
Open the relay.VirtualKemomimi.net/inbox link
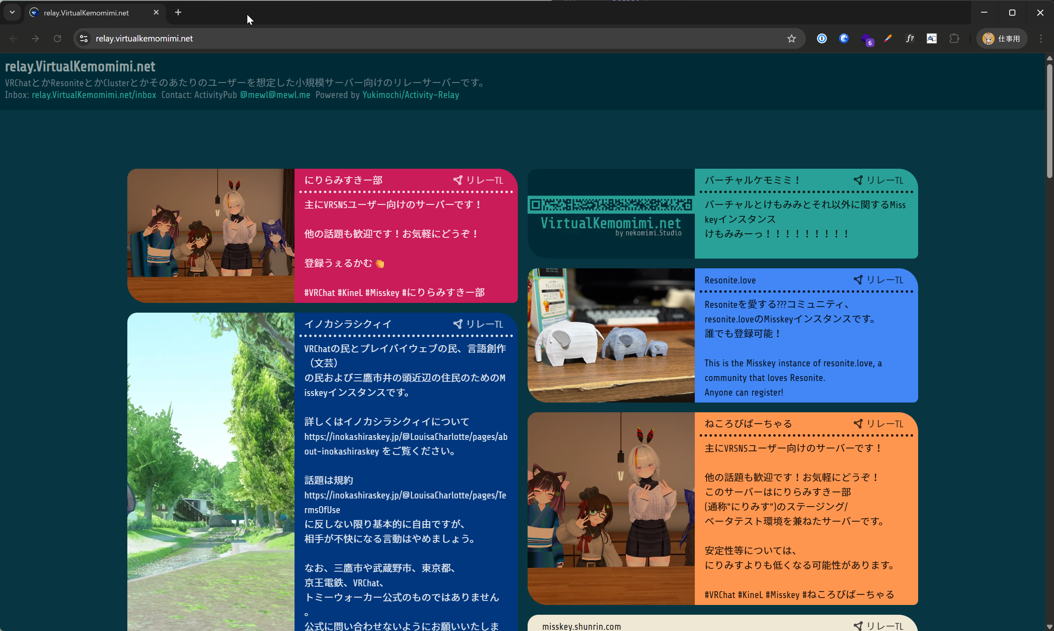(94, 95)
